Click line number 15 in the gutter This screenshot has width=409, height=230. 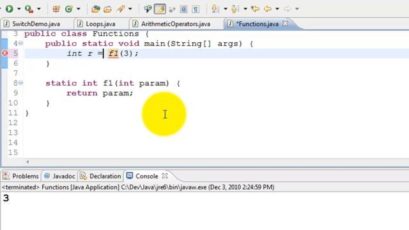[13, 152]
